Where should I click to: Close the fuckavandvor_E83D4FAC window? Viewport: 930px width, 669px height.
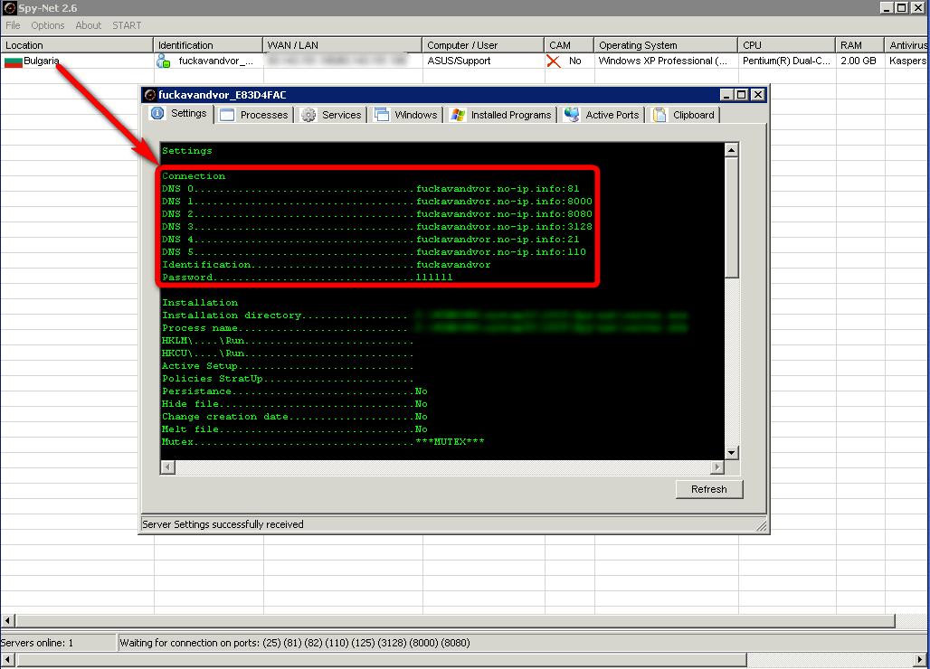757,95
